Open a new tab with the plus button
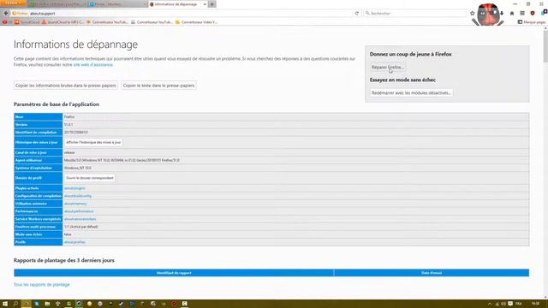548x308 pixels. (x=211, y=4)
